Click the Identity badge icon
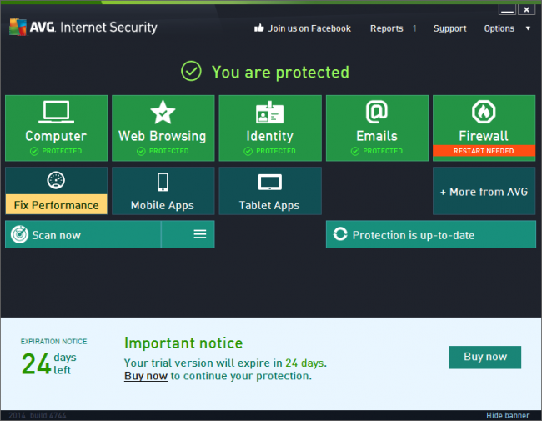Viewport: 542px width, 421px height. click(269, 112)
